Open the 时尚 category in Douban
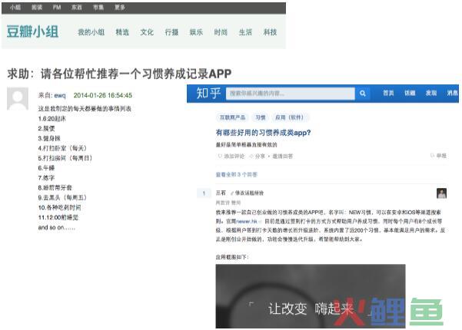This screenshot has height=330, width=462. coord(221,32)
